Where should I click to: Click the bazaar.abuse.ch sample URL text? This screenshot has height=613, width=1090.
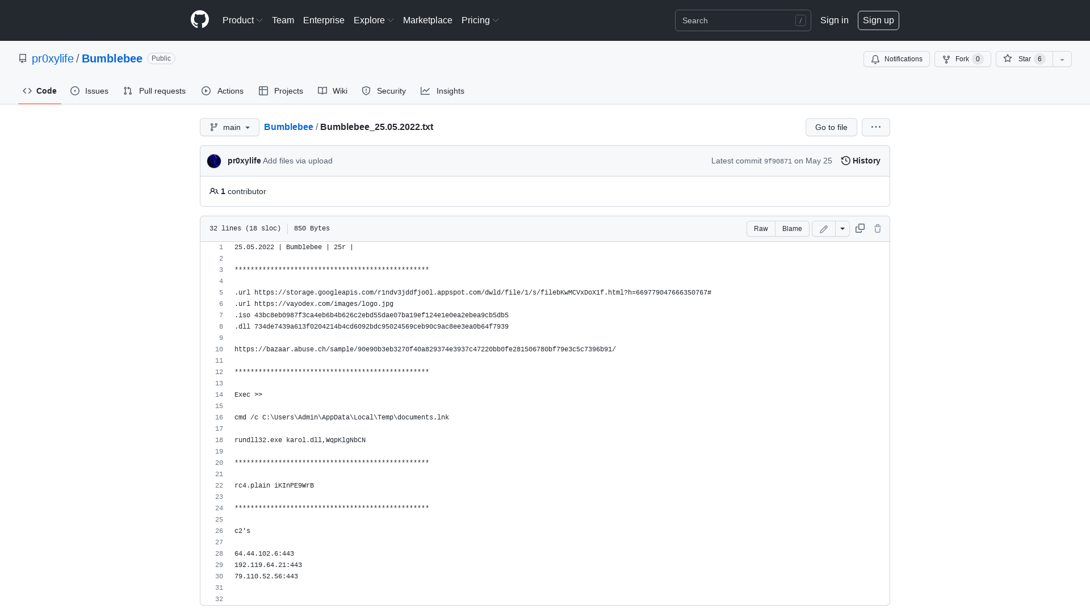425,350
